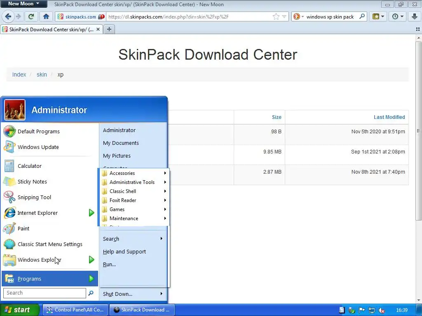This screenshot has width=422, height=316.
Task: Reload the page with the refresh icon
Action: 31,16
